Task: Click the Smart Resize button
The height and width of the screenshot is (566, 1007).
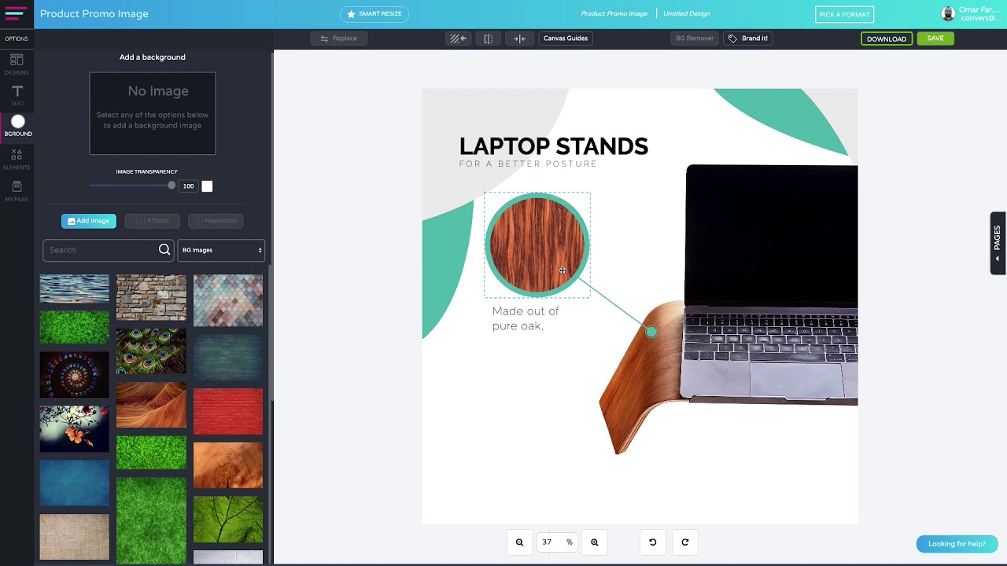Action: (374, 13)
